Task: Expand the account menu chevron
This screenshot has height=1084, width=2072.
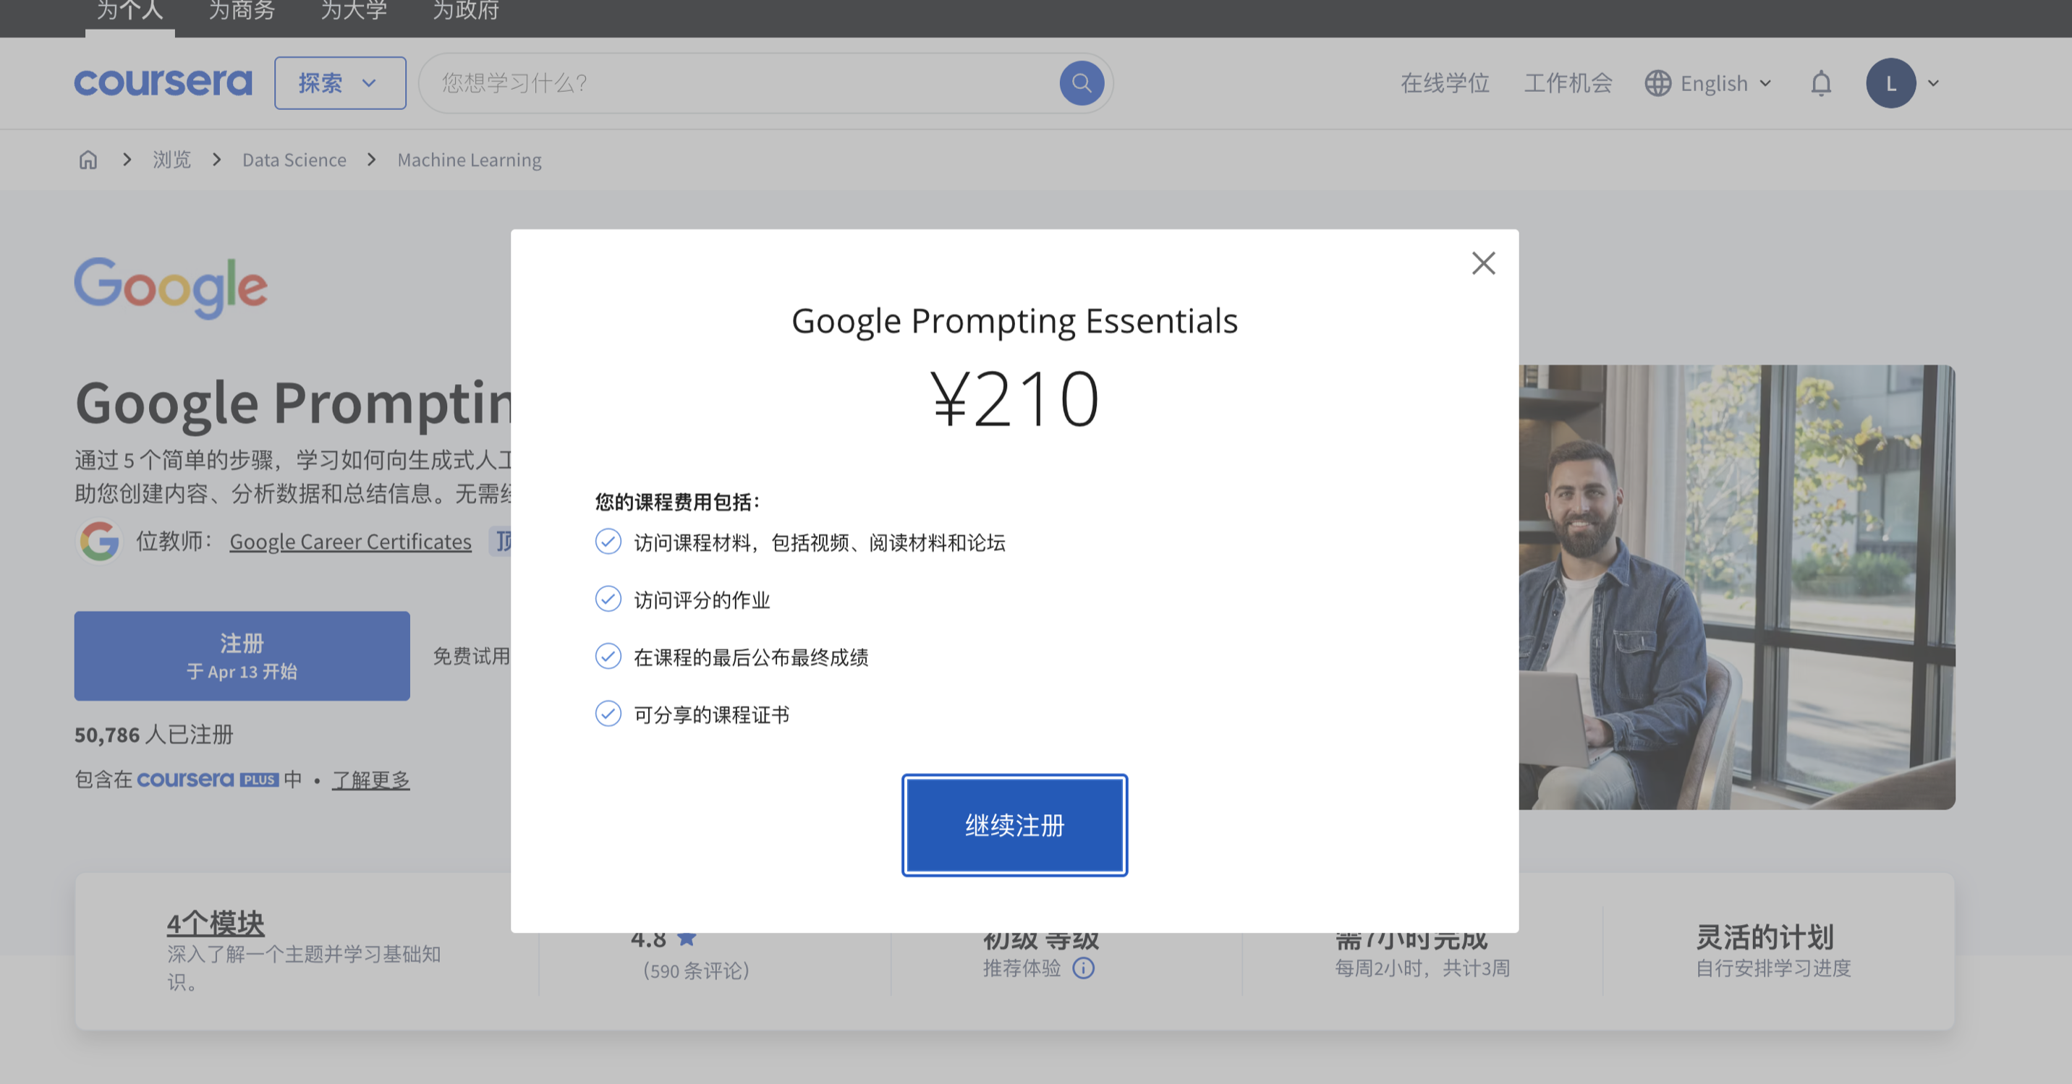Action: point(1934,83)
